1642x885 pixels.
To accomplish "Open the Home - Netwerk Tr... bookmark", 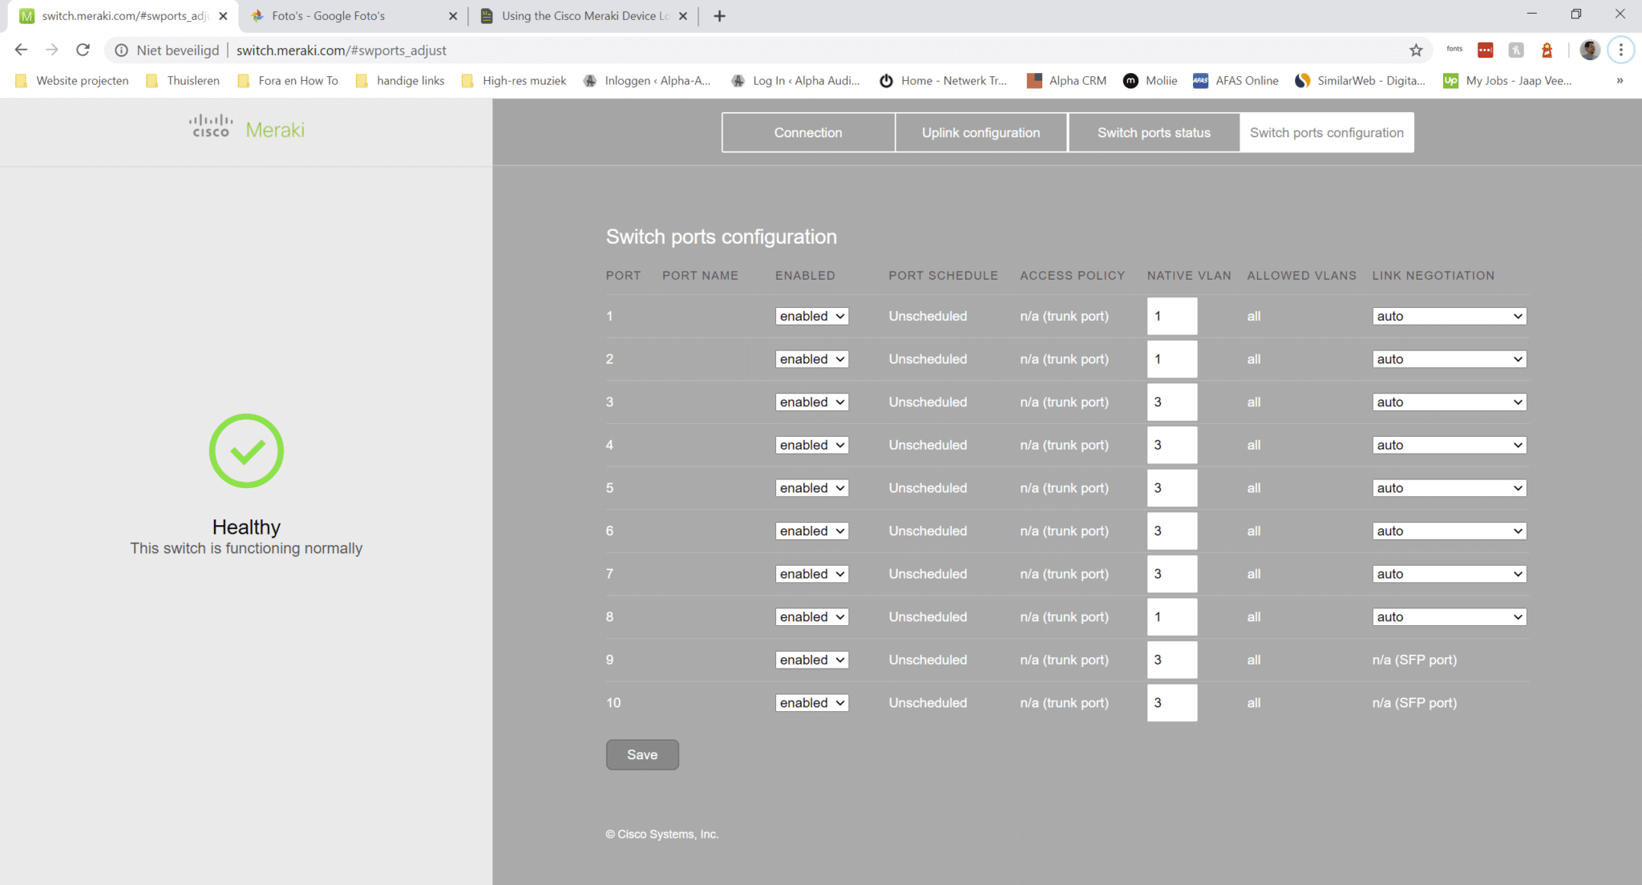I will [x=943, y=80].
